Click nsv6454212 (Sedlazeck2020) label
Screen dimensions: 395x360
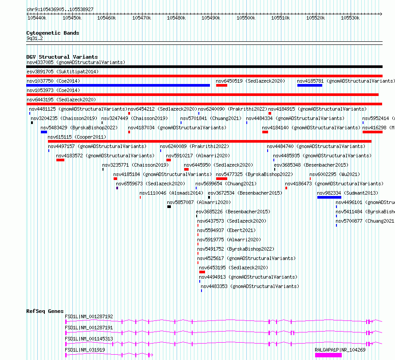point(162,109)
